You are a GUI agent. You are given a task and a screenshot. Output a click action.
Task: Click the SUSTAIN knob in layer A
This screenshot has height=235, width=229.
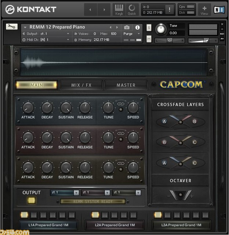pyautogui.click(x=66, y=108)
